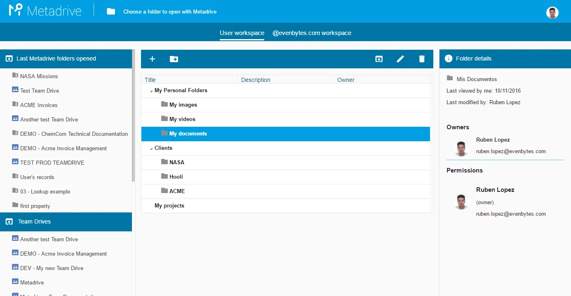Sort by the Owner column header

(382, 79)
